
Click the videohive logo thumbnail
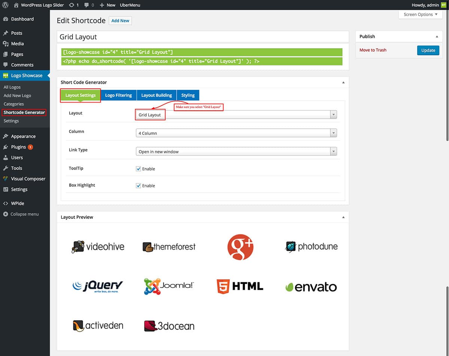click(98, 247)
